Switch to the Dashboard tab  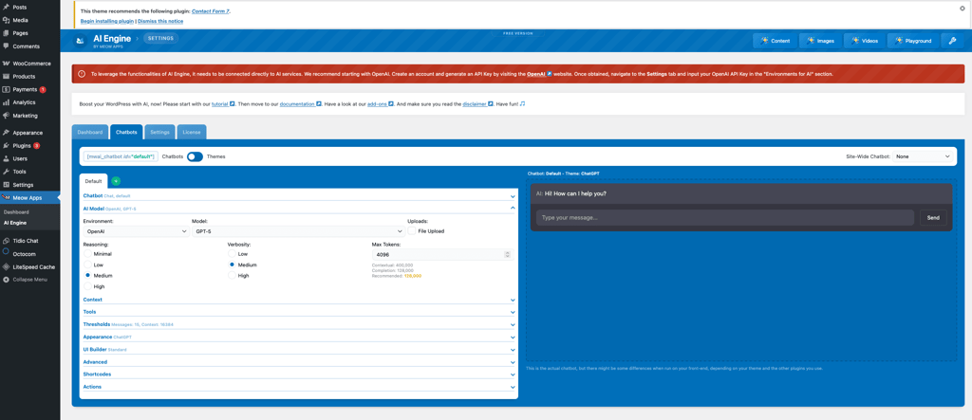click(90, 132)
